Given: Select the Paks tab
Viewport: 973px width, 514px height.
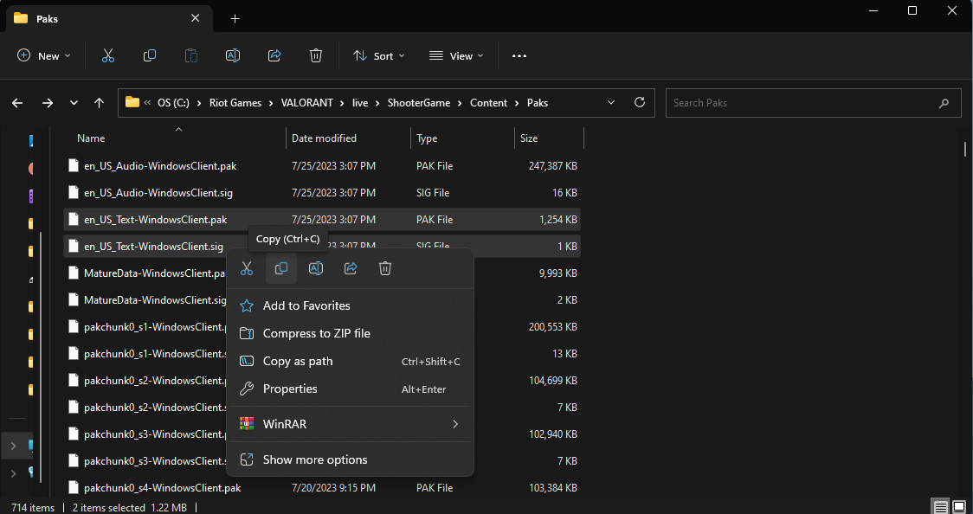Looking at the screenshot, I should pyautogui.click(x=110, y=18).
